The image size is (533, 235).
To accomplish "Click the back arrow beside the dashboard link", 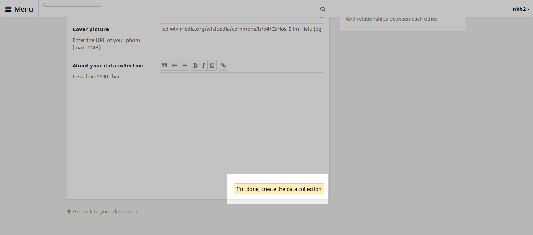I will [69, 211].
